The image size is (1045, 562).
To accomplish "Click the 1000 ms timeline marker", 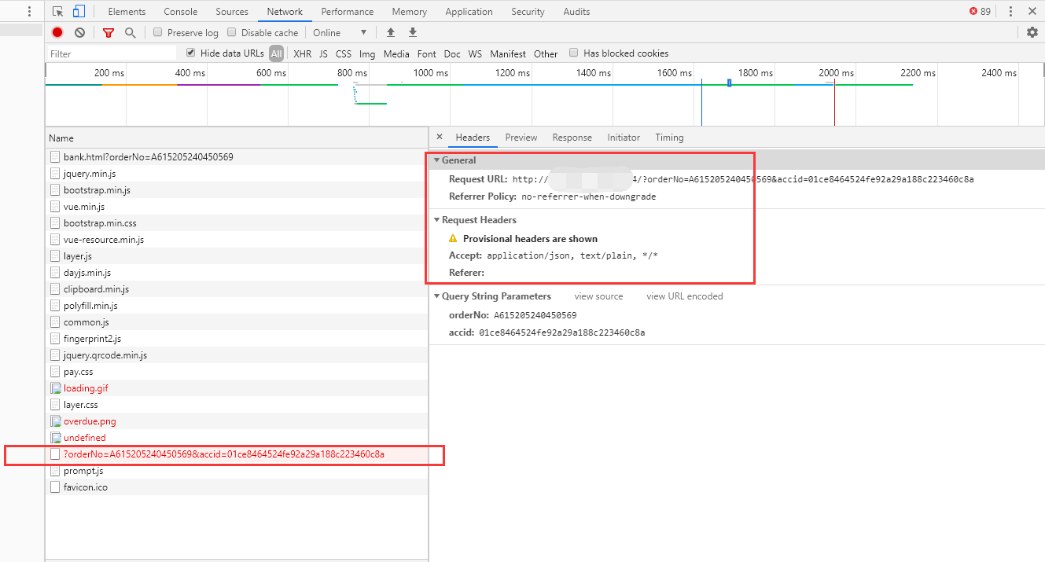I will pos(431,72).
